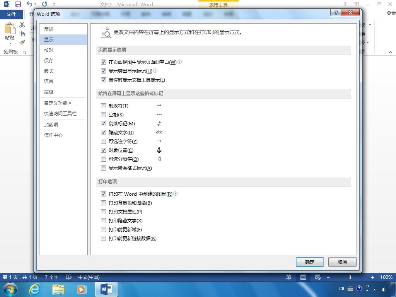Select 高级 category in options list
The image size is (396, 297).
(x=63, y=92)
